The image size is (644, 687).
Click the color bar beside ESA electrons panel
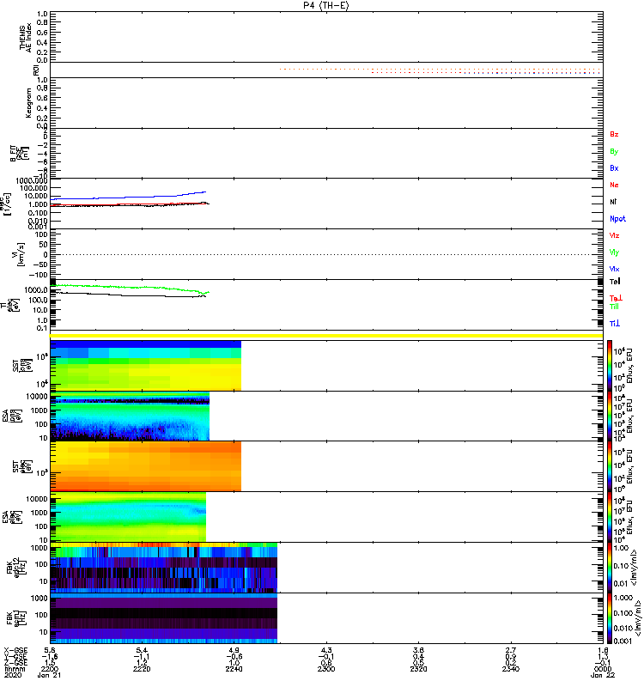610,517
